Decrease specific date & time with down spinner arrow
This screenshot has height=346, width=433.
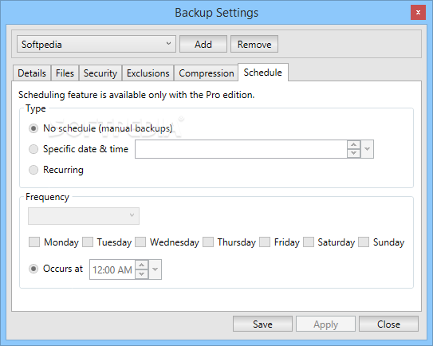click(354, 153)
